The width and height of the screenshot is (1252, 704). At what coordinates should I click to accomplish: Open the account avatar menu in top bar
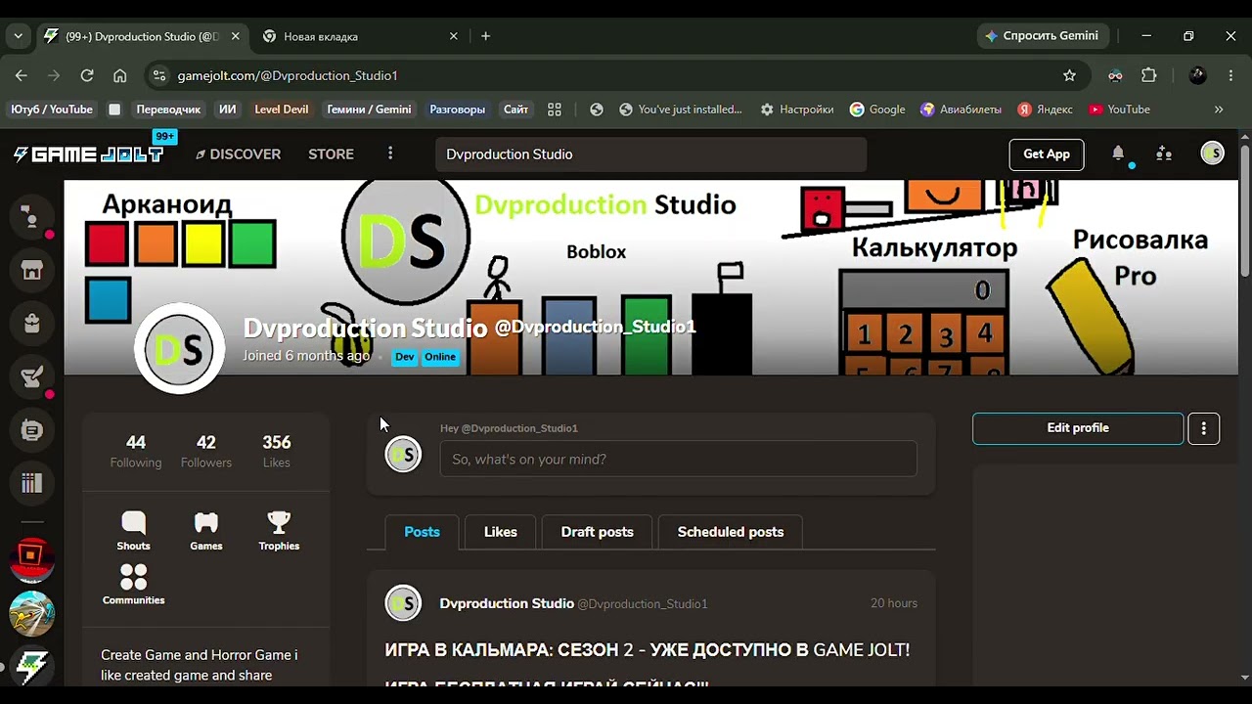[x=1212, y=154]
